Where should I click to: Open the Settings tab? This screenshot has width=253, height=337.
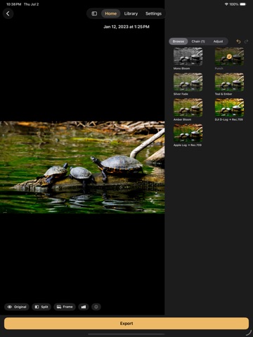coord(153,13)
